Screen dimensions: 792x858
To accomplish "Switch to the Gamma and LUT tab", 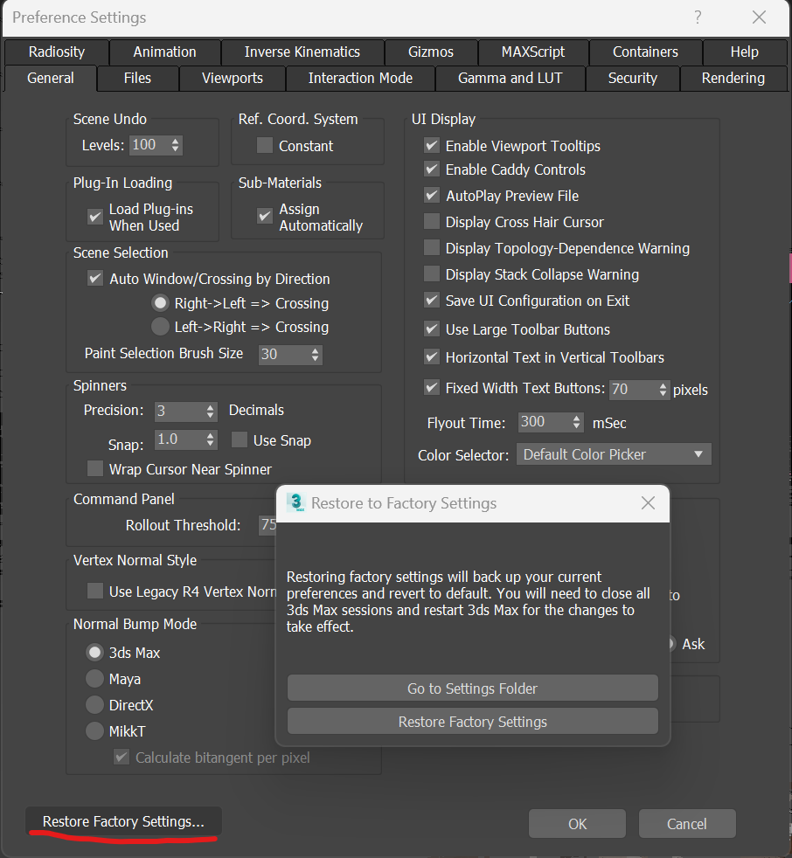I will (x=510, y=78).
